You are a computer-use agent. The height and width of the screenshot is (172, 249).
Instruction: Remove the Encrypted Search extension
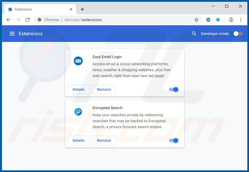click(104, 141)
